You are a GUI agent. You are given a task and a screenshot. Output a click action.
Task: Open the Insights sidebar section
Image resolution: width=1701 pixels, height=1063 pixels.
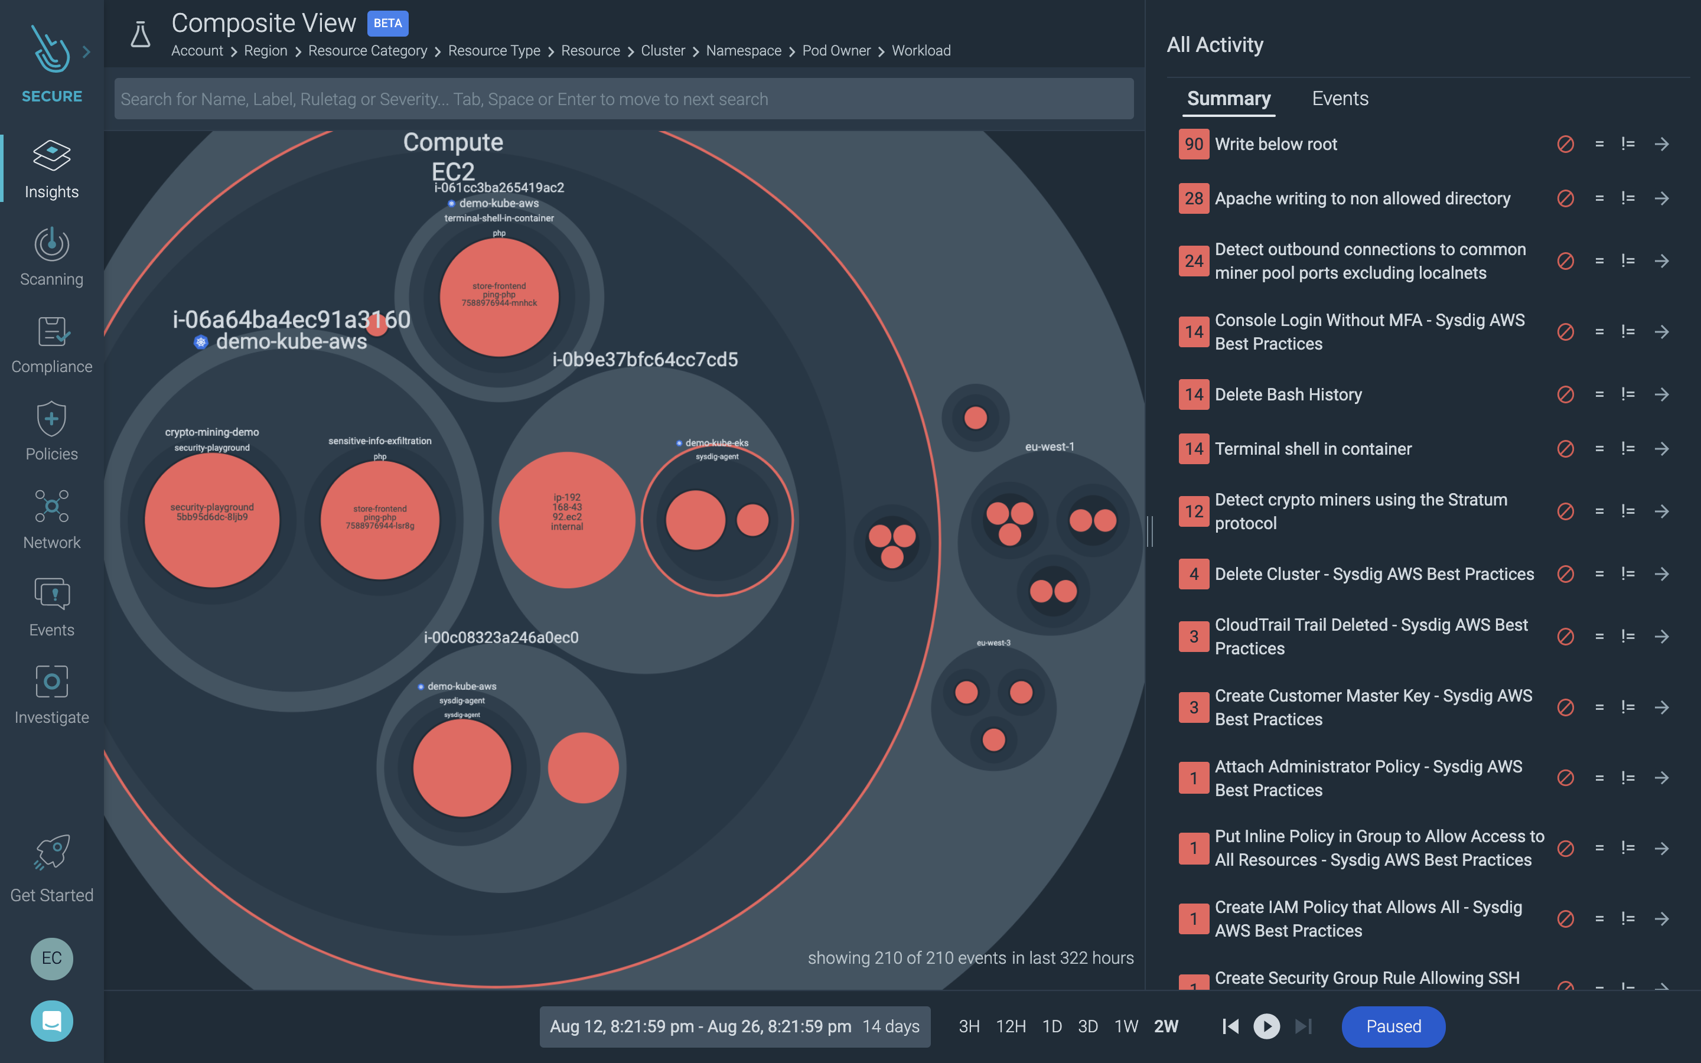[52, 169]
